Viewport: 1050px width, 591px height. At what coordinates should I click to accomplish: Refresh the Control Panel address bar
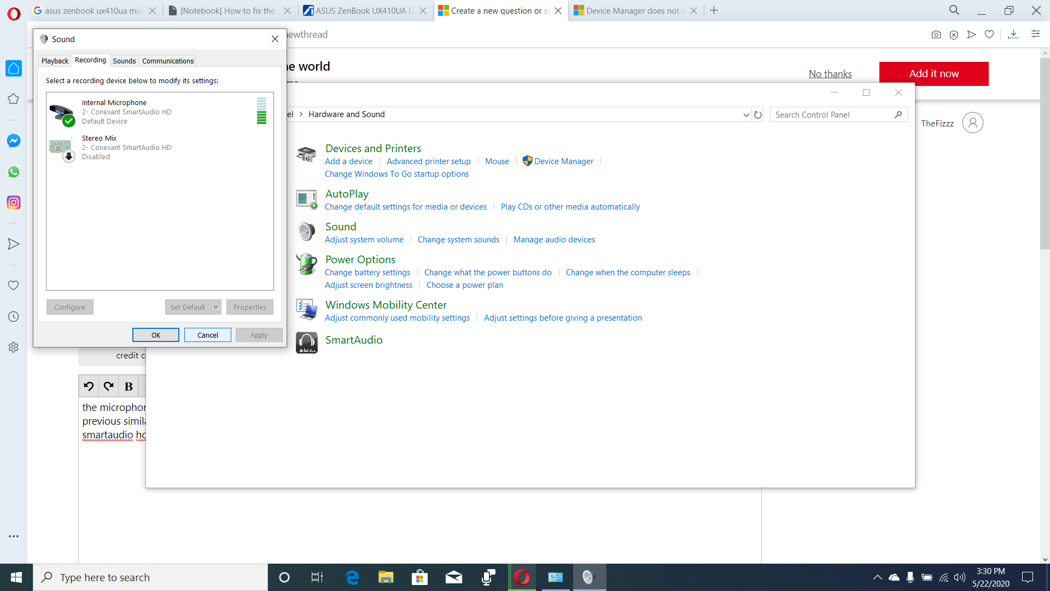pos(758,115)
